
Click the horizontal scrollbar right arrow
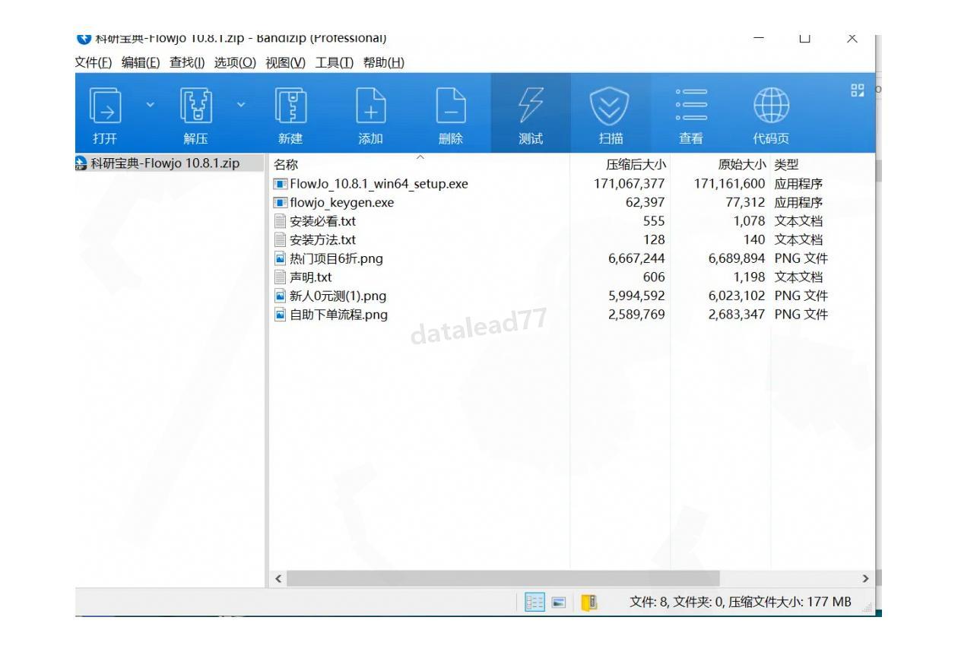865,578
